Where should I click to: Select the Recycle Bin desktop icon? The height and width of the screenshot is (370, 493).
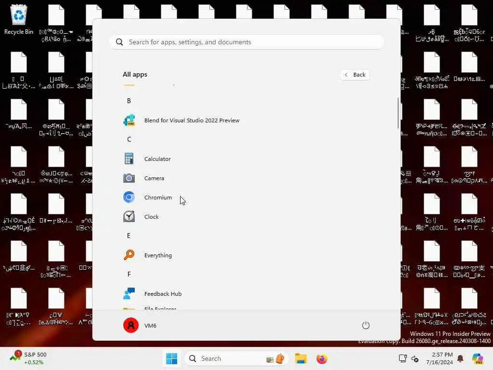(19, 19)
